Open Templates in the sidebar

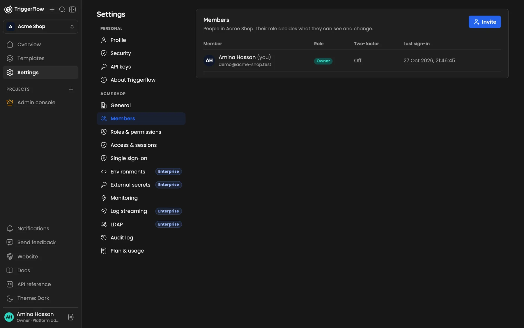pos(40,58)
